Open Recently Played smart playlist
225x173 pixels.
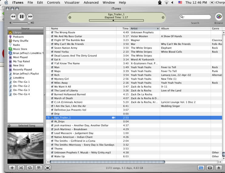(x=25, y=70)
